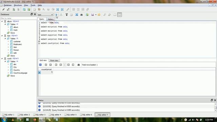Viewport: 217px width, 122px height.
Task: Toggle results-below-query layout icon
Action: [120, 15]
